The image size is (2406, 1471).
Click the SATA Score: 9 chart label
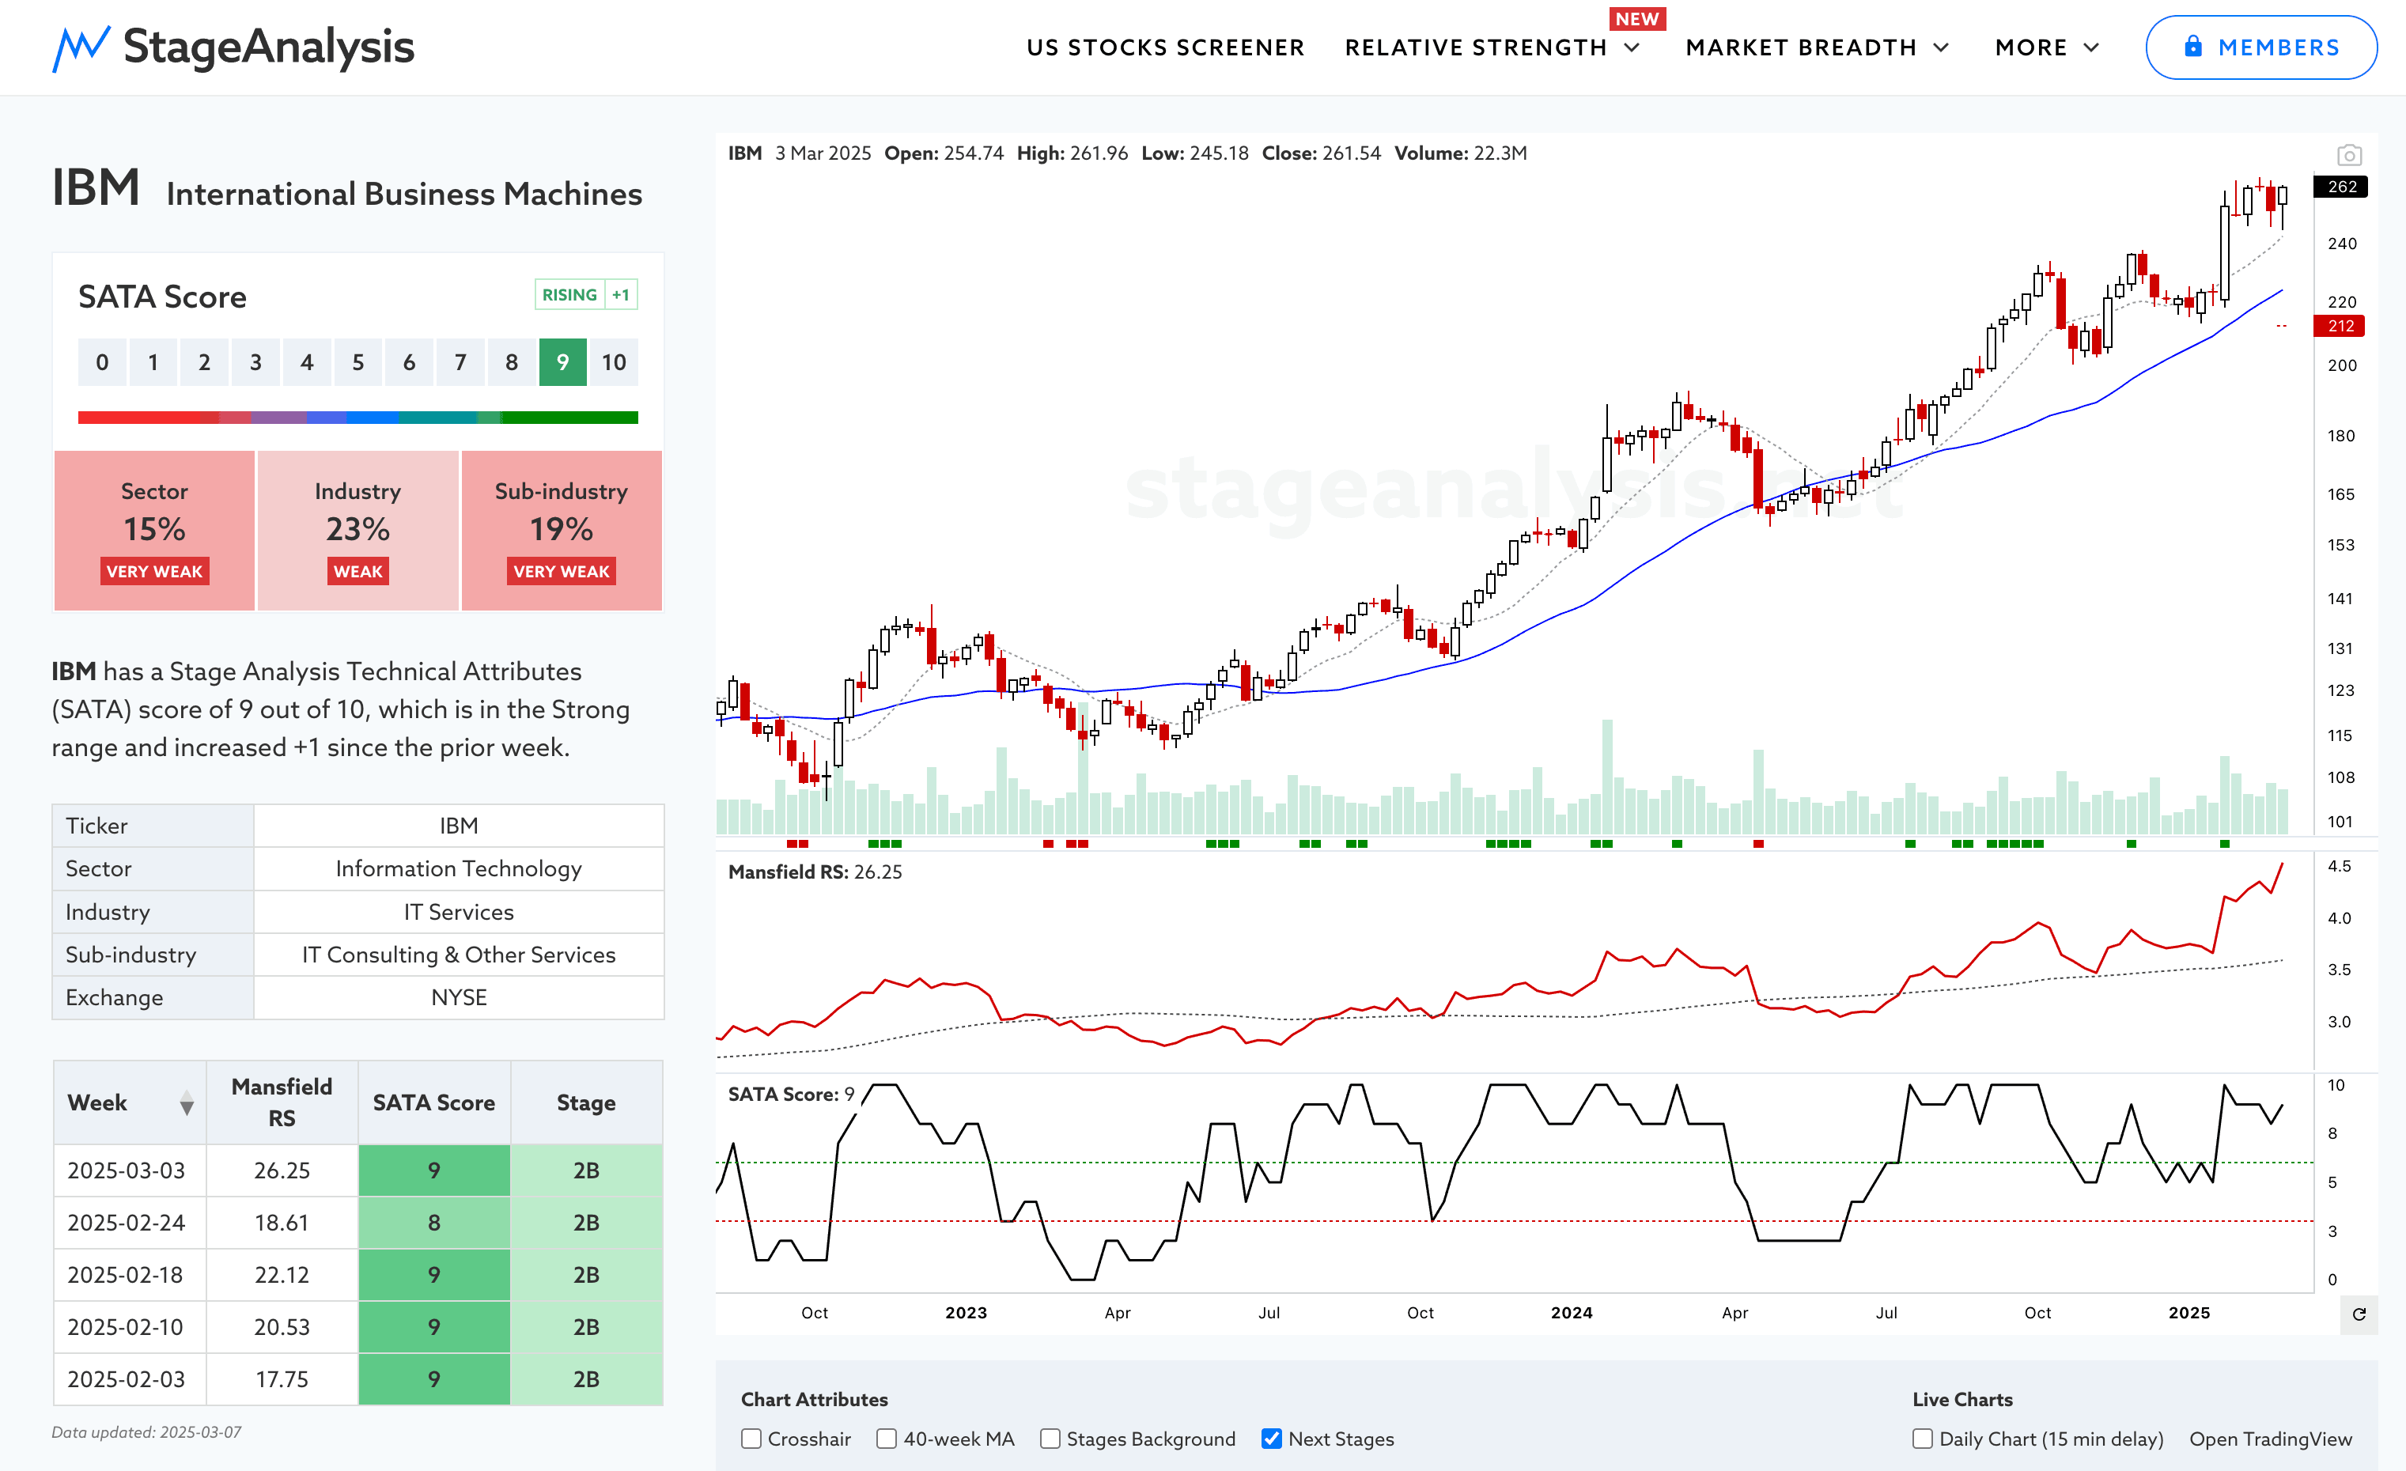[x=791, y=1095]
